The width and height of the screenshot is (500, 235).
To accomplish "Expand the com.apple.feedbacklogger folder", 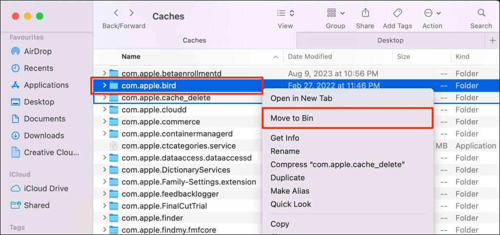I will tap(104, 194).
